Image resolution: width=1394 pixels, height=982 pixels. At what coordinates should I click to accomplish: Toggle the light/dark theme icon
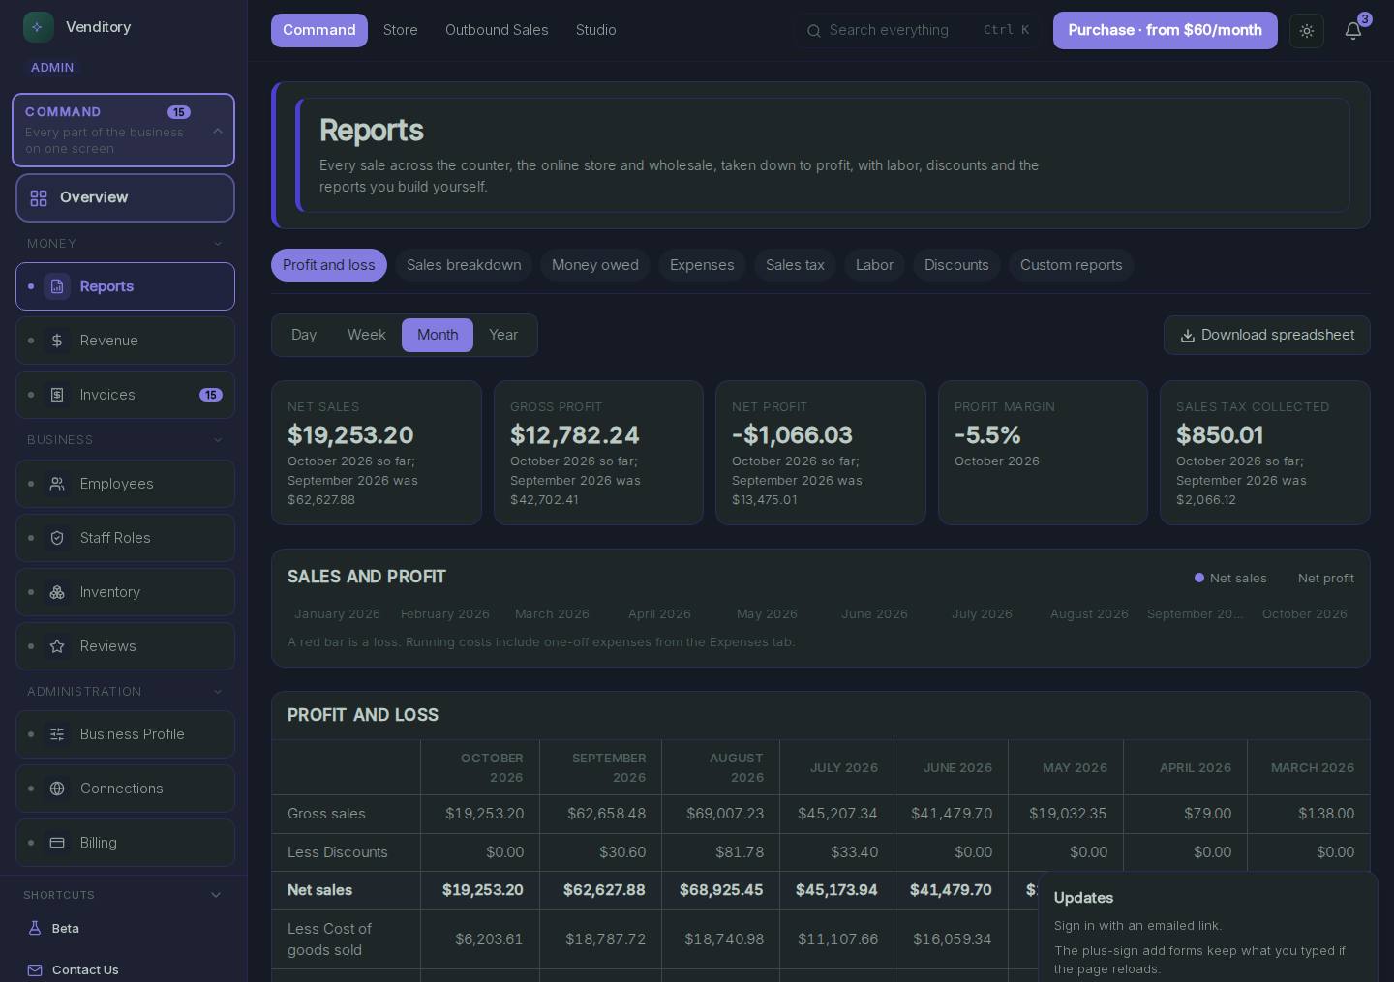(x=1307, y=31)
